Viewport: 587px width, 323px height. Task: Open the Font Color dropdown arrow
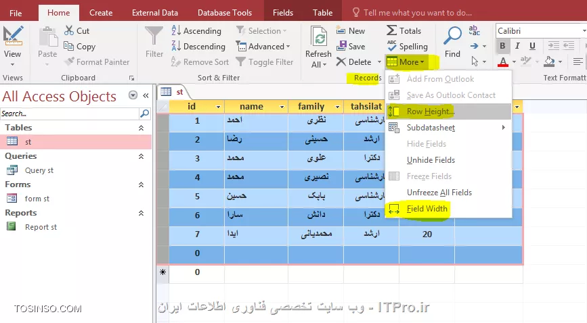514,62
